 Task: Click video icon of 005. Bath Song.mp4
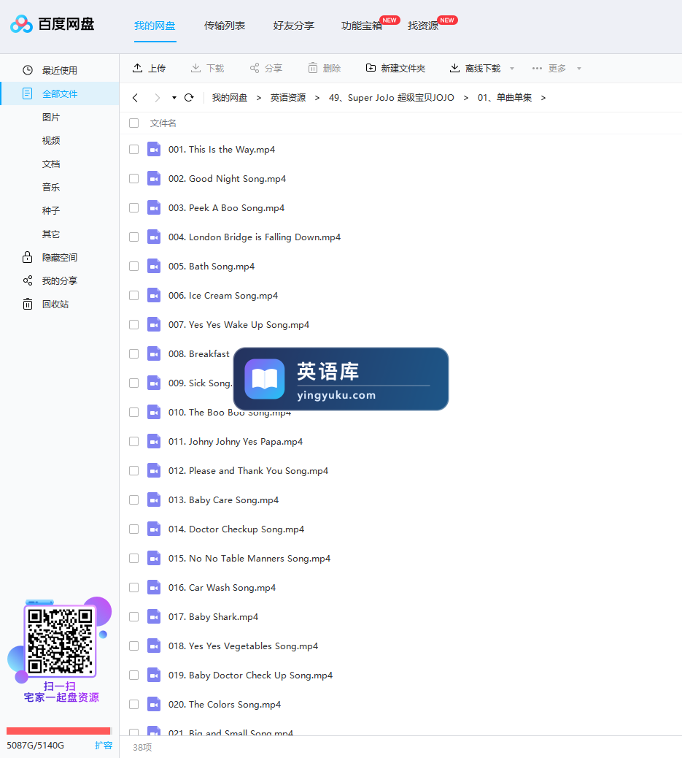154,267
